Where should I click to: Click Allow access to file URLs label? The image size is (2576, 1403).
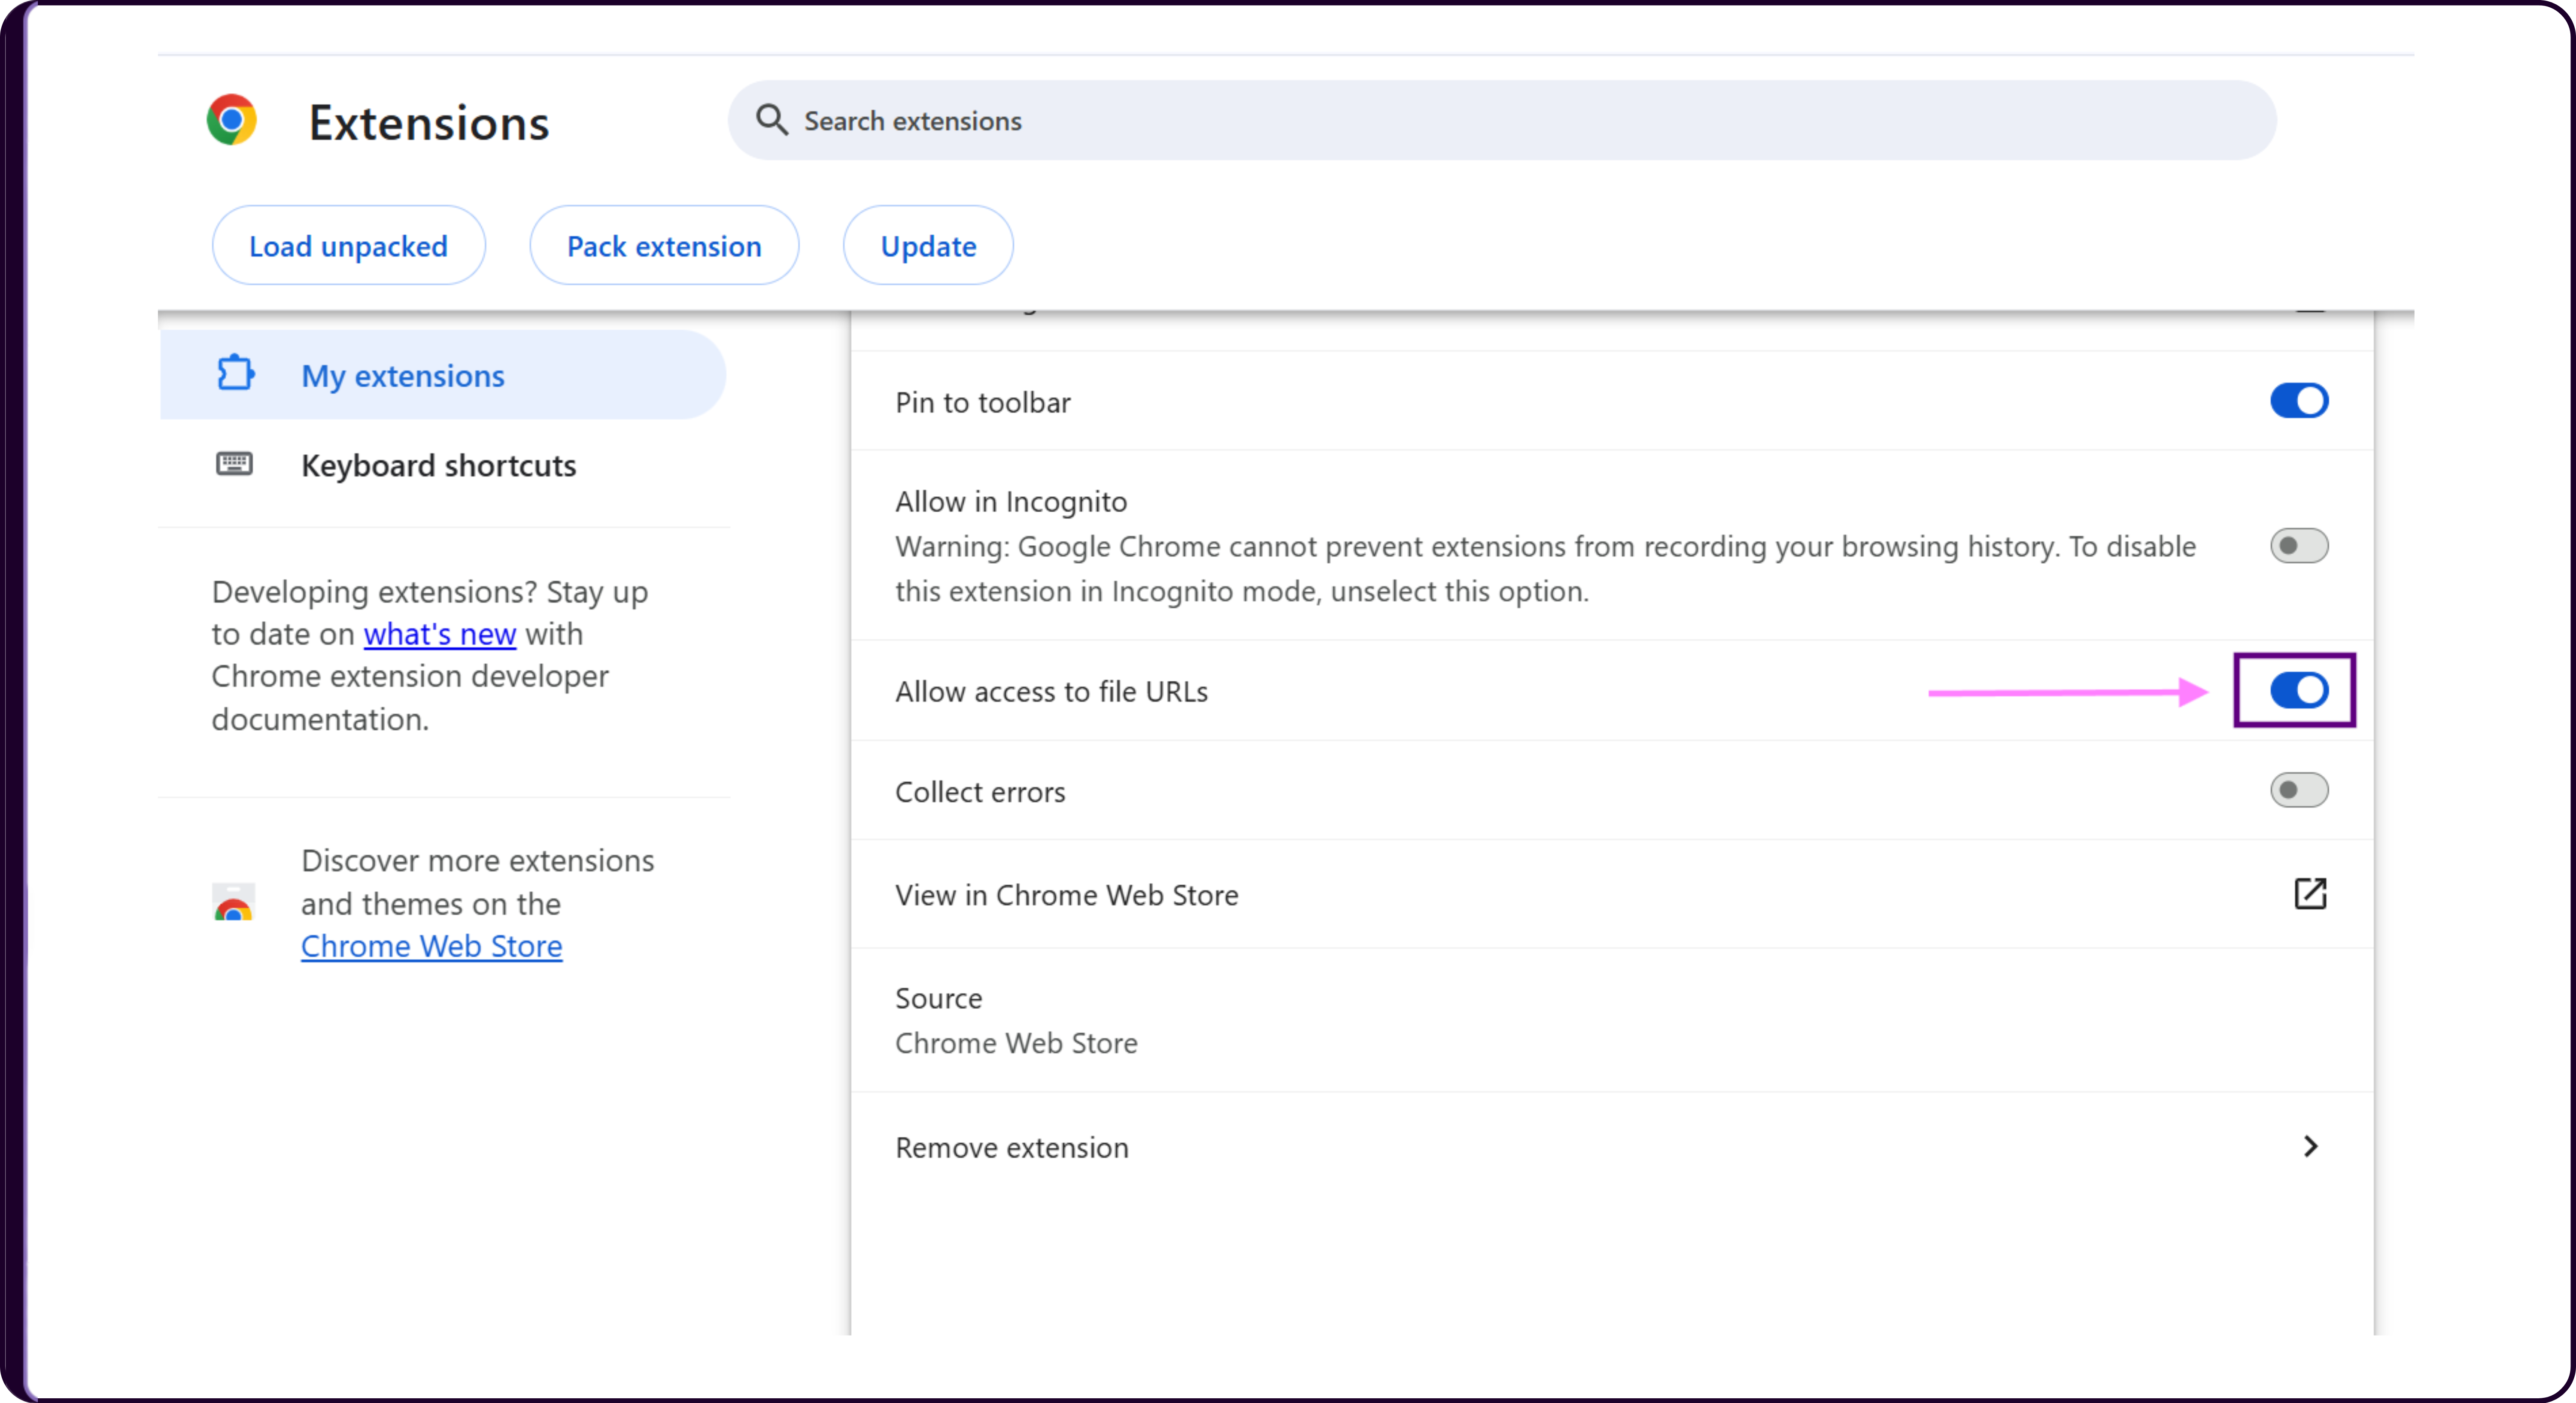point(1051,692)
